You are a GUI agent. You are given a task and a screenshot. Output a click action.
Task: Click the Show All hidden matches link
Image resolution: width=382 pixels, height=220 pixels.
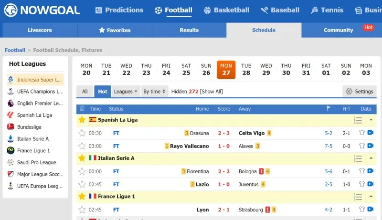[x=212, y=92]
